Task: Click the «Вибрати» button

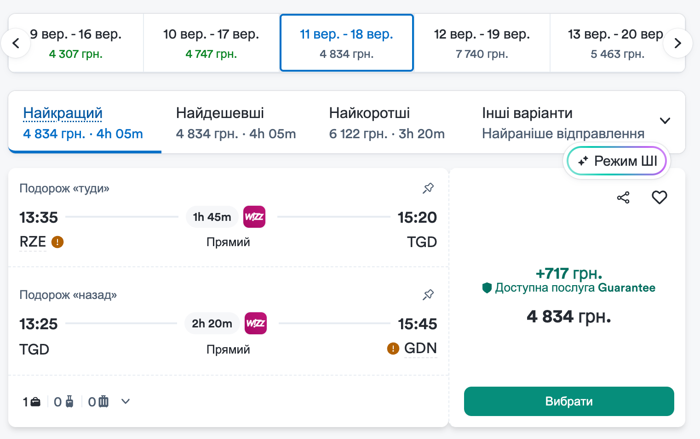Action: coord(569,401)
